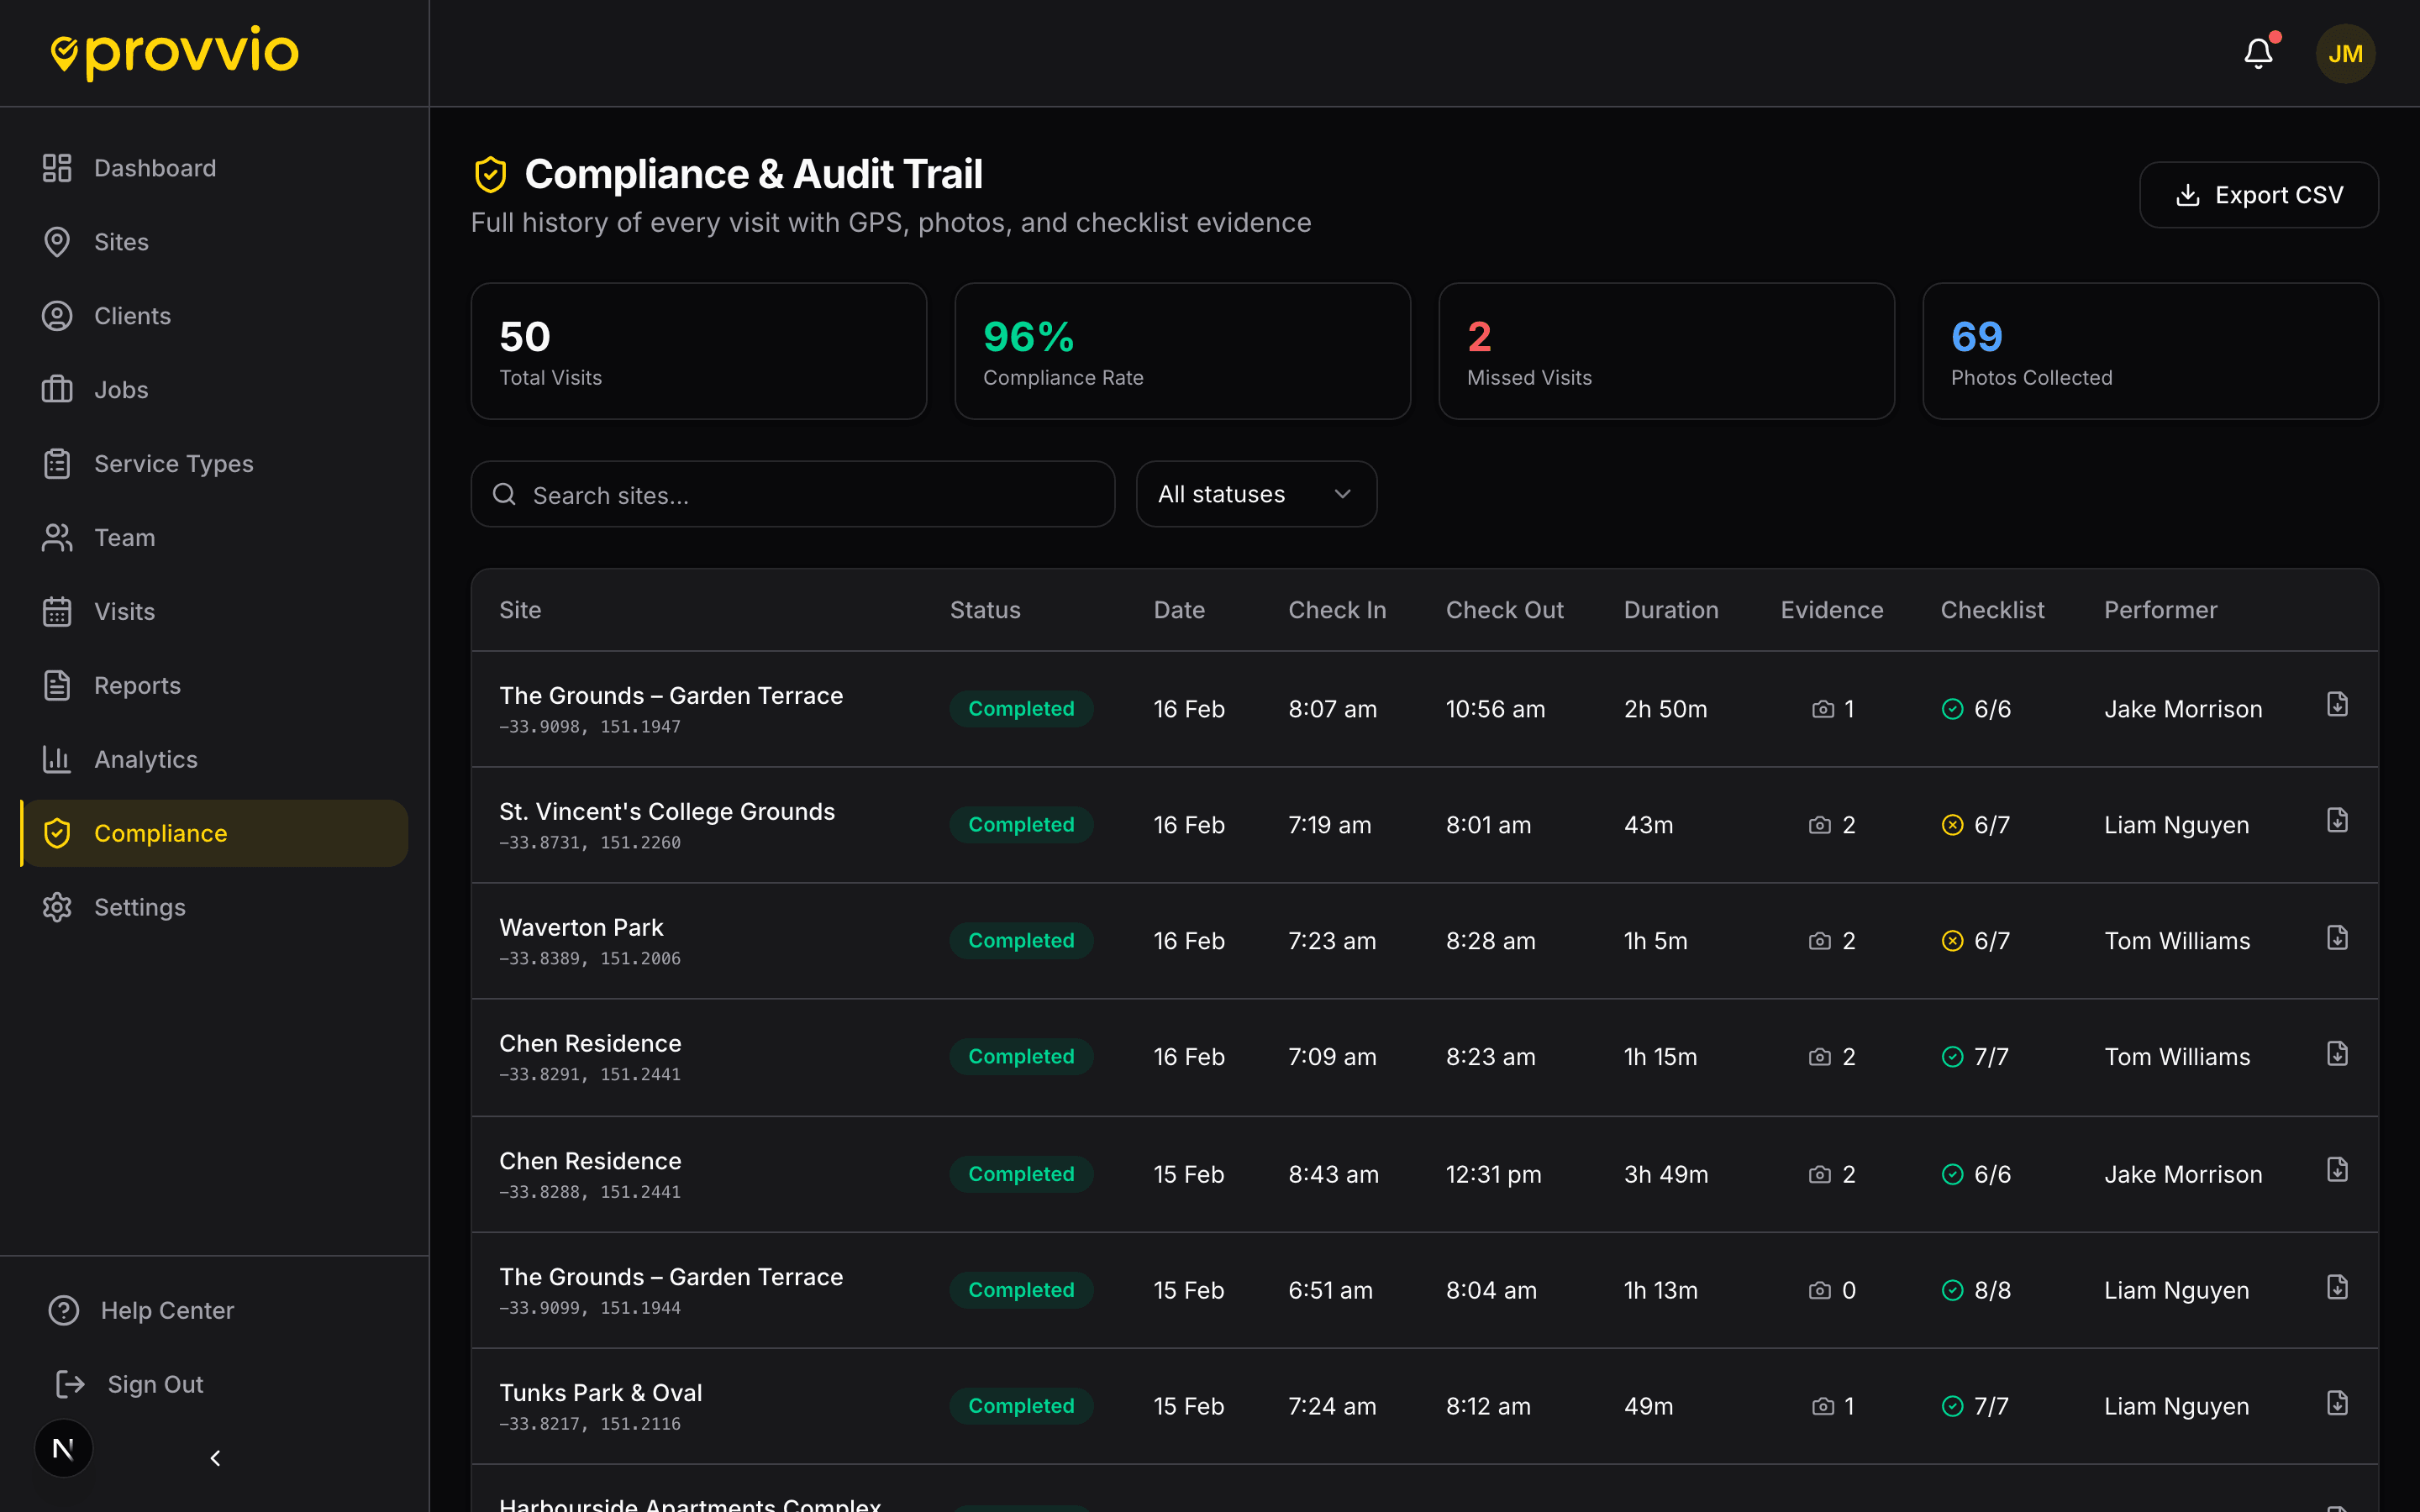Open the notification bell
The width and height of the screenshot is (2420, 1512).
[2258, 53]
